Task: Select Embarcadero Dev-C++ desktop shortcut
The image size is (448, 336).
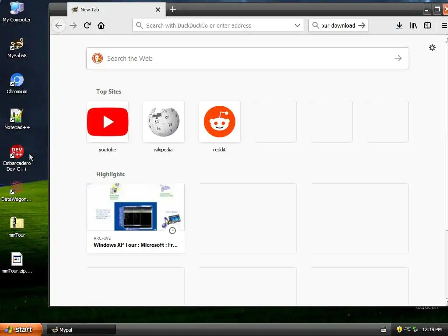Action: 17,158
